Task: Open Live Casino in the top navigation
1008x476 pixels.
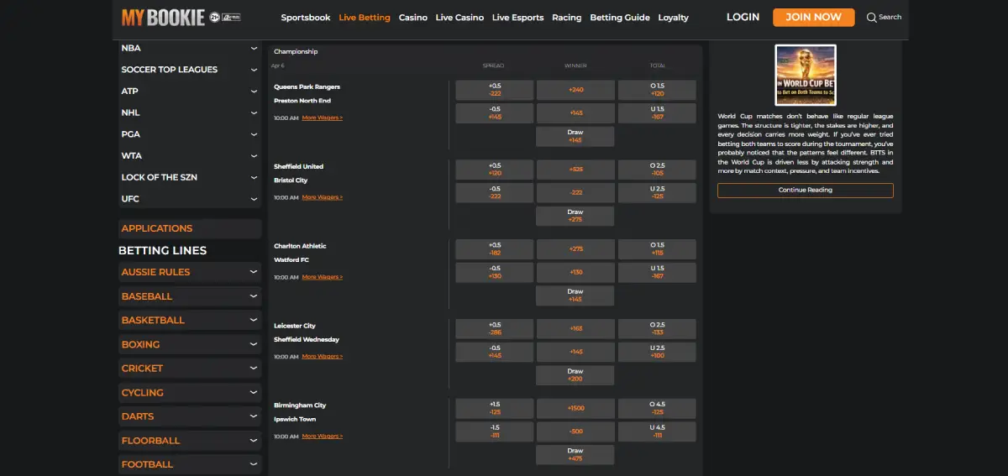Action: (459, 18)
